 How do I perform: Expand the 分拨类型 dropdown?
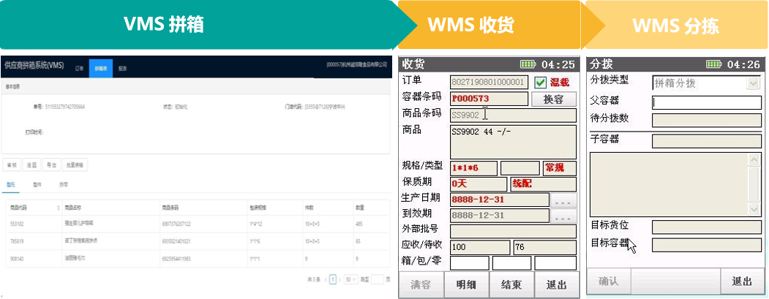click(754, 83)
